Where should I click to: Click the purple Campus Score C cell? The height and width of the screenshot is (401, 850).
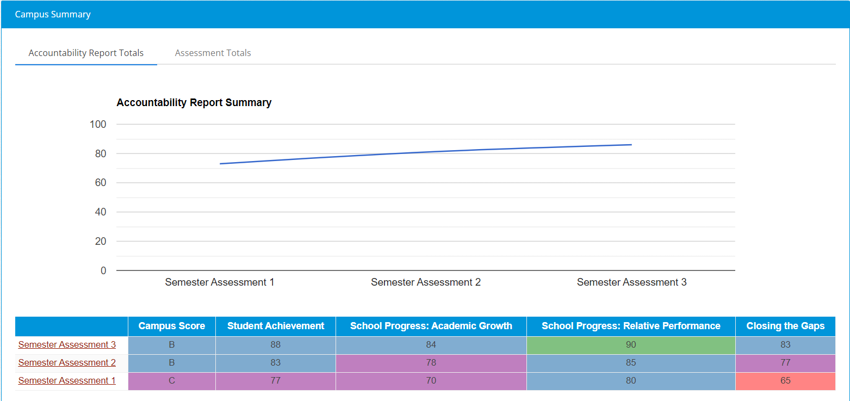coord(172,381)
